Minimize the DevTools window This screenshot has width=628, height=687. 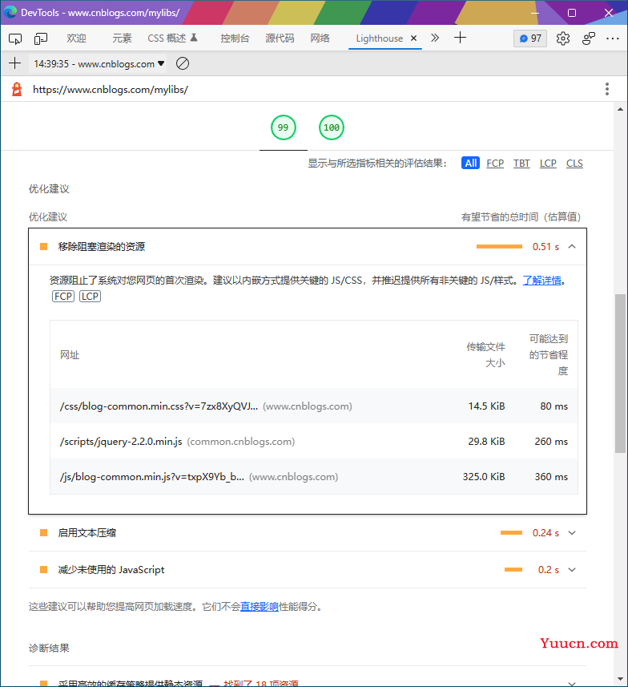[535, 13]
